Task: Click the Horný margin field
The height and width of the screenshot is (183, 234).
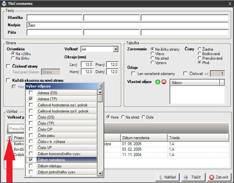Action: click(87, 72)
